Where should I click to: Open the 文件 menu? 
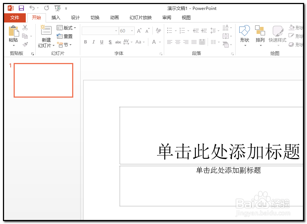15,17
